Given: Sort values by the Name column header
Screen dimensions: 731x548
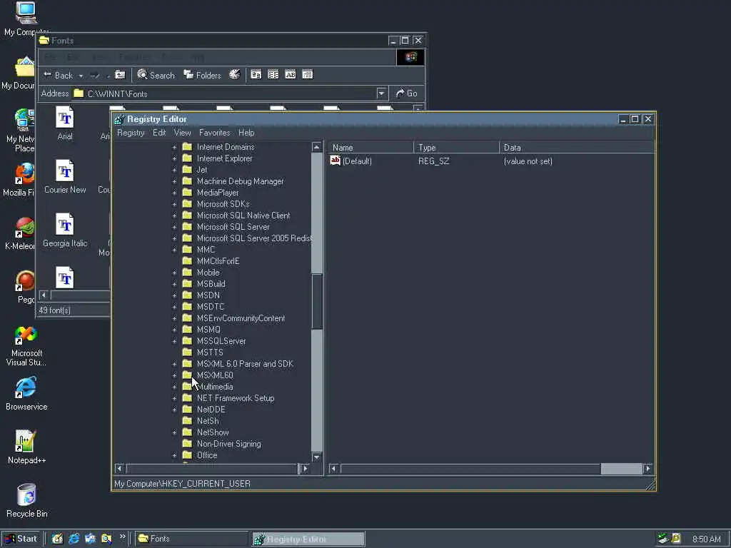Looking at the screenshot, I should tap(370, 147).
